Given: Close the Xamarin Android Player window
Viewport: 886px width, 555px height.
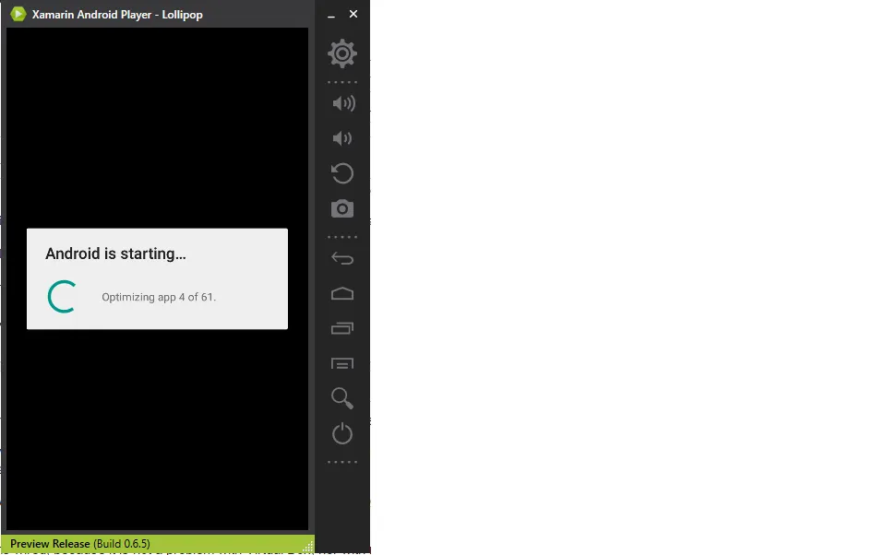Looking at the screenshot, I should pos(353,14).
